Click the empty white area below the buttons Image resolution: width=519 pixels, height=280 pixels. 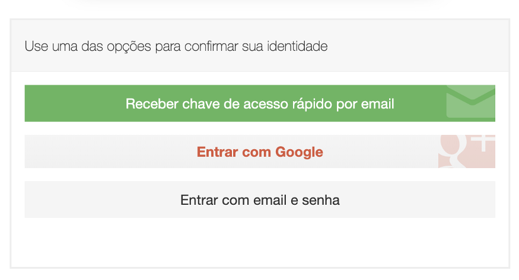(260, 243)
